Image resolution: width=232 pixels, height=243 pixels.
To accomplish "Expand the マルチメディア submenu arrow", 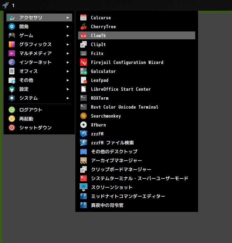I will click(68, 54).
